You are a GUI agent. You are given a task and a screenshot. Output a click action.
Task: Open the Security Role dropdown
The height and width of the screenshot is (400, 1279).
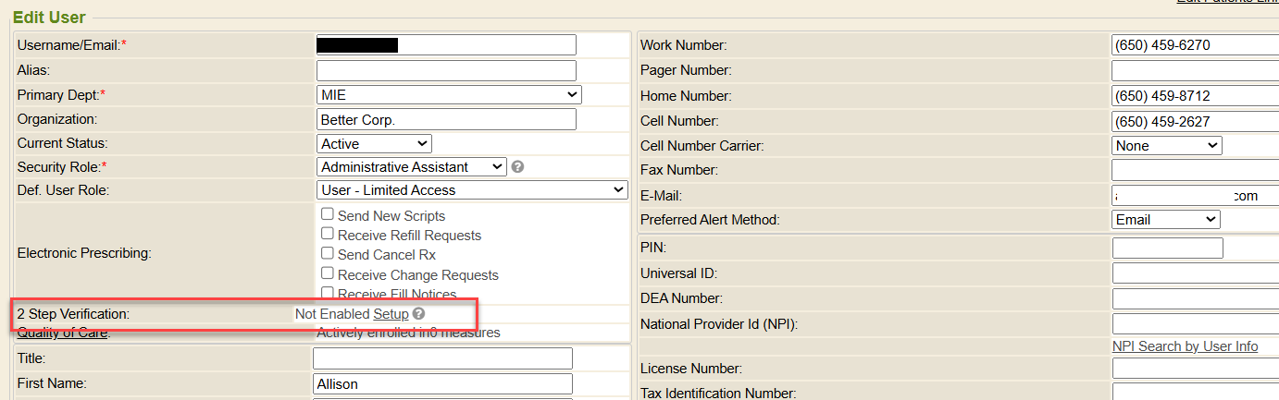coord(411,167)
